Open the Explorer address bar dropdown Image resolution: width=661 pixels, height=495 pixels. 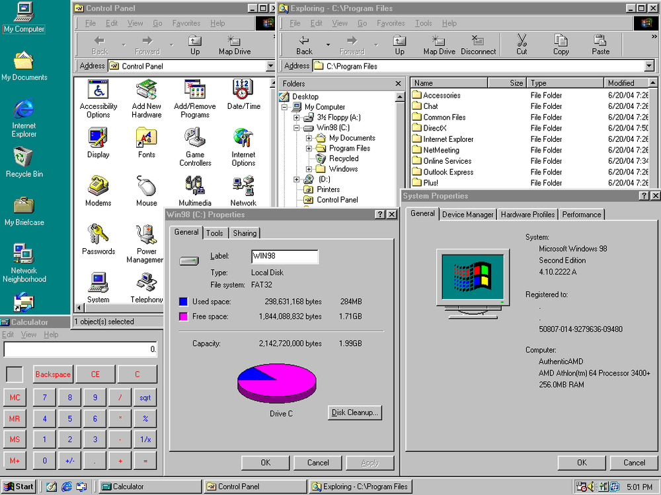pos(649,66)
